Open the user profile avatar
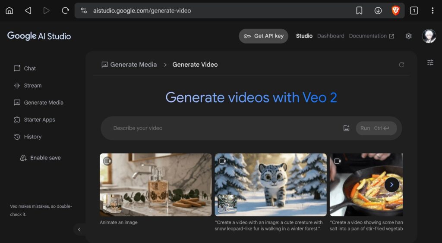This screenshot has width=442, height=243. pos(429,36)
